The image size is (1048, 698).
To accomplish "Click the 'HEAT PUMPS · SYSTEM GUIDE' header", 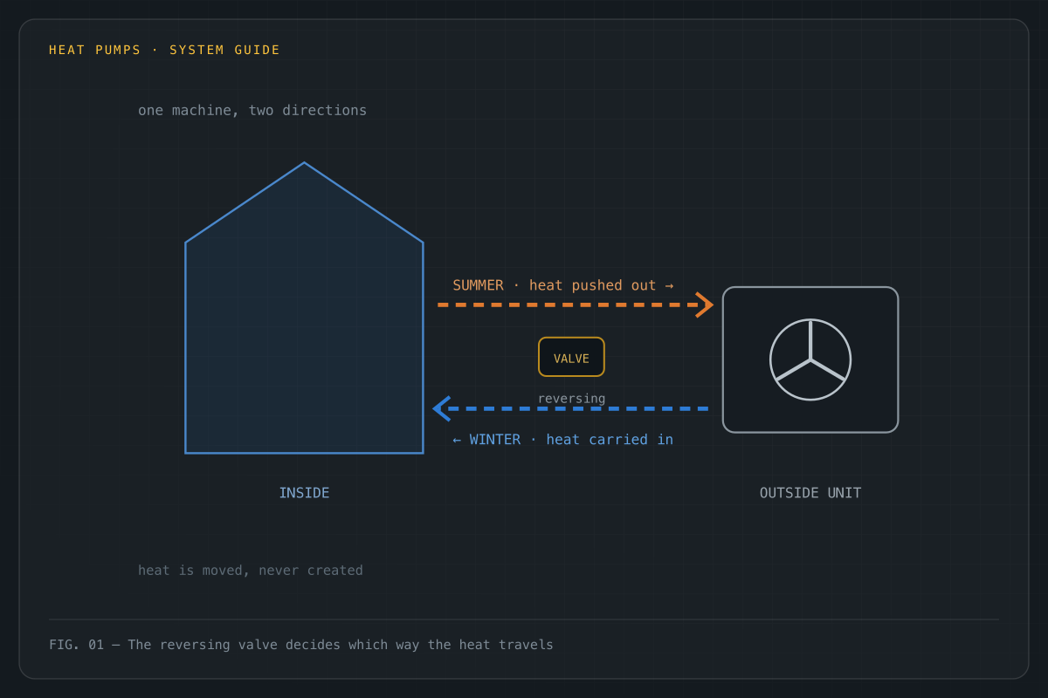I will tap(164, 51).
